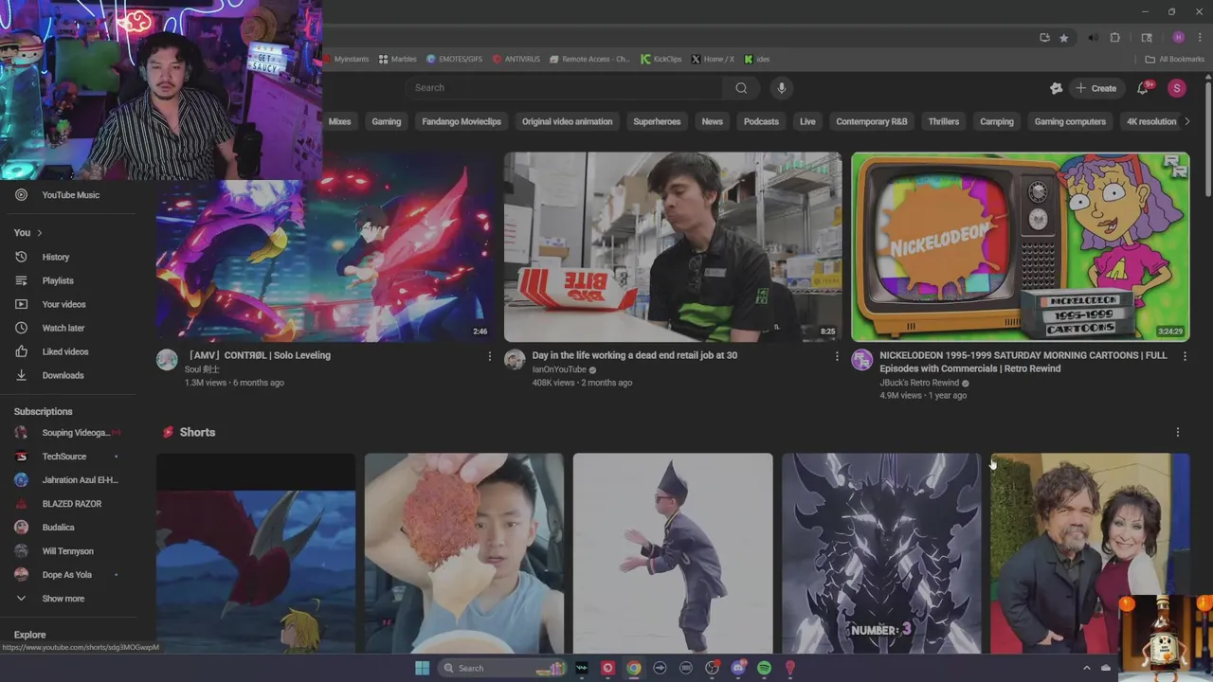This screenshot has height=682, width=1213.
Task: Show hidden system tray icons
Action: [1086, 668]
